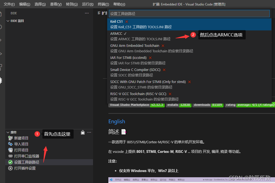Viewport: 275px width, 183px height.
Task: Collapse the EIDE 项目 section
Action: tap(8, 21)
